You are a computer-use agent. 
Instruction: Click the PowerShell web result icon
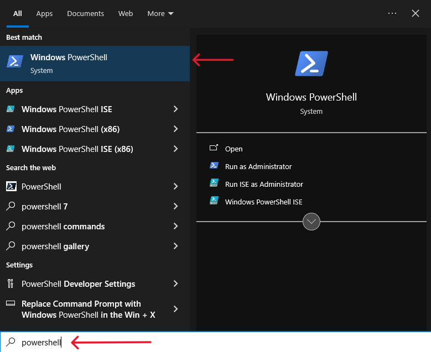coord(11,186)
